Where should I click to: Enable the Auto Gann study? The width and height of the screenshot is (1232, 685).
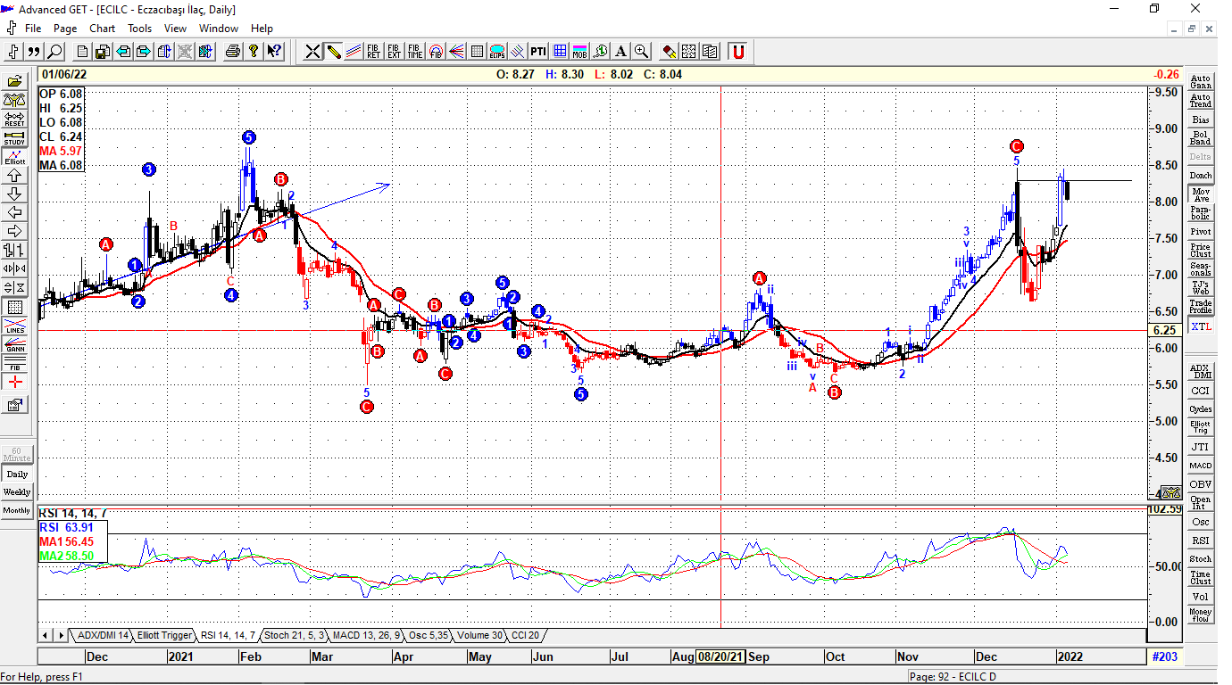(x=1201, y=81)
